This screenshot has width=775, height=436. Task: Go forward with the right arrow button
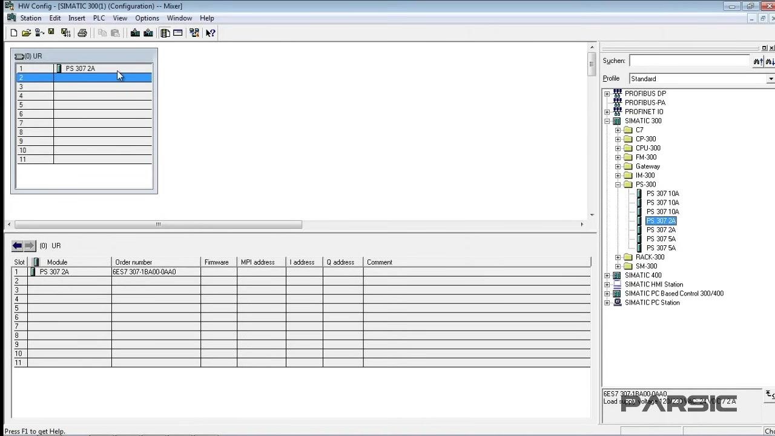tap(30, 246)
